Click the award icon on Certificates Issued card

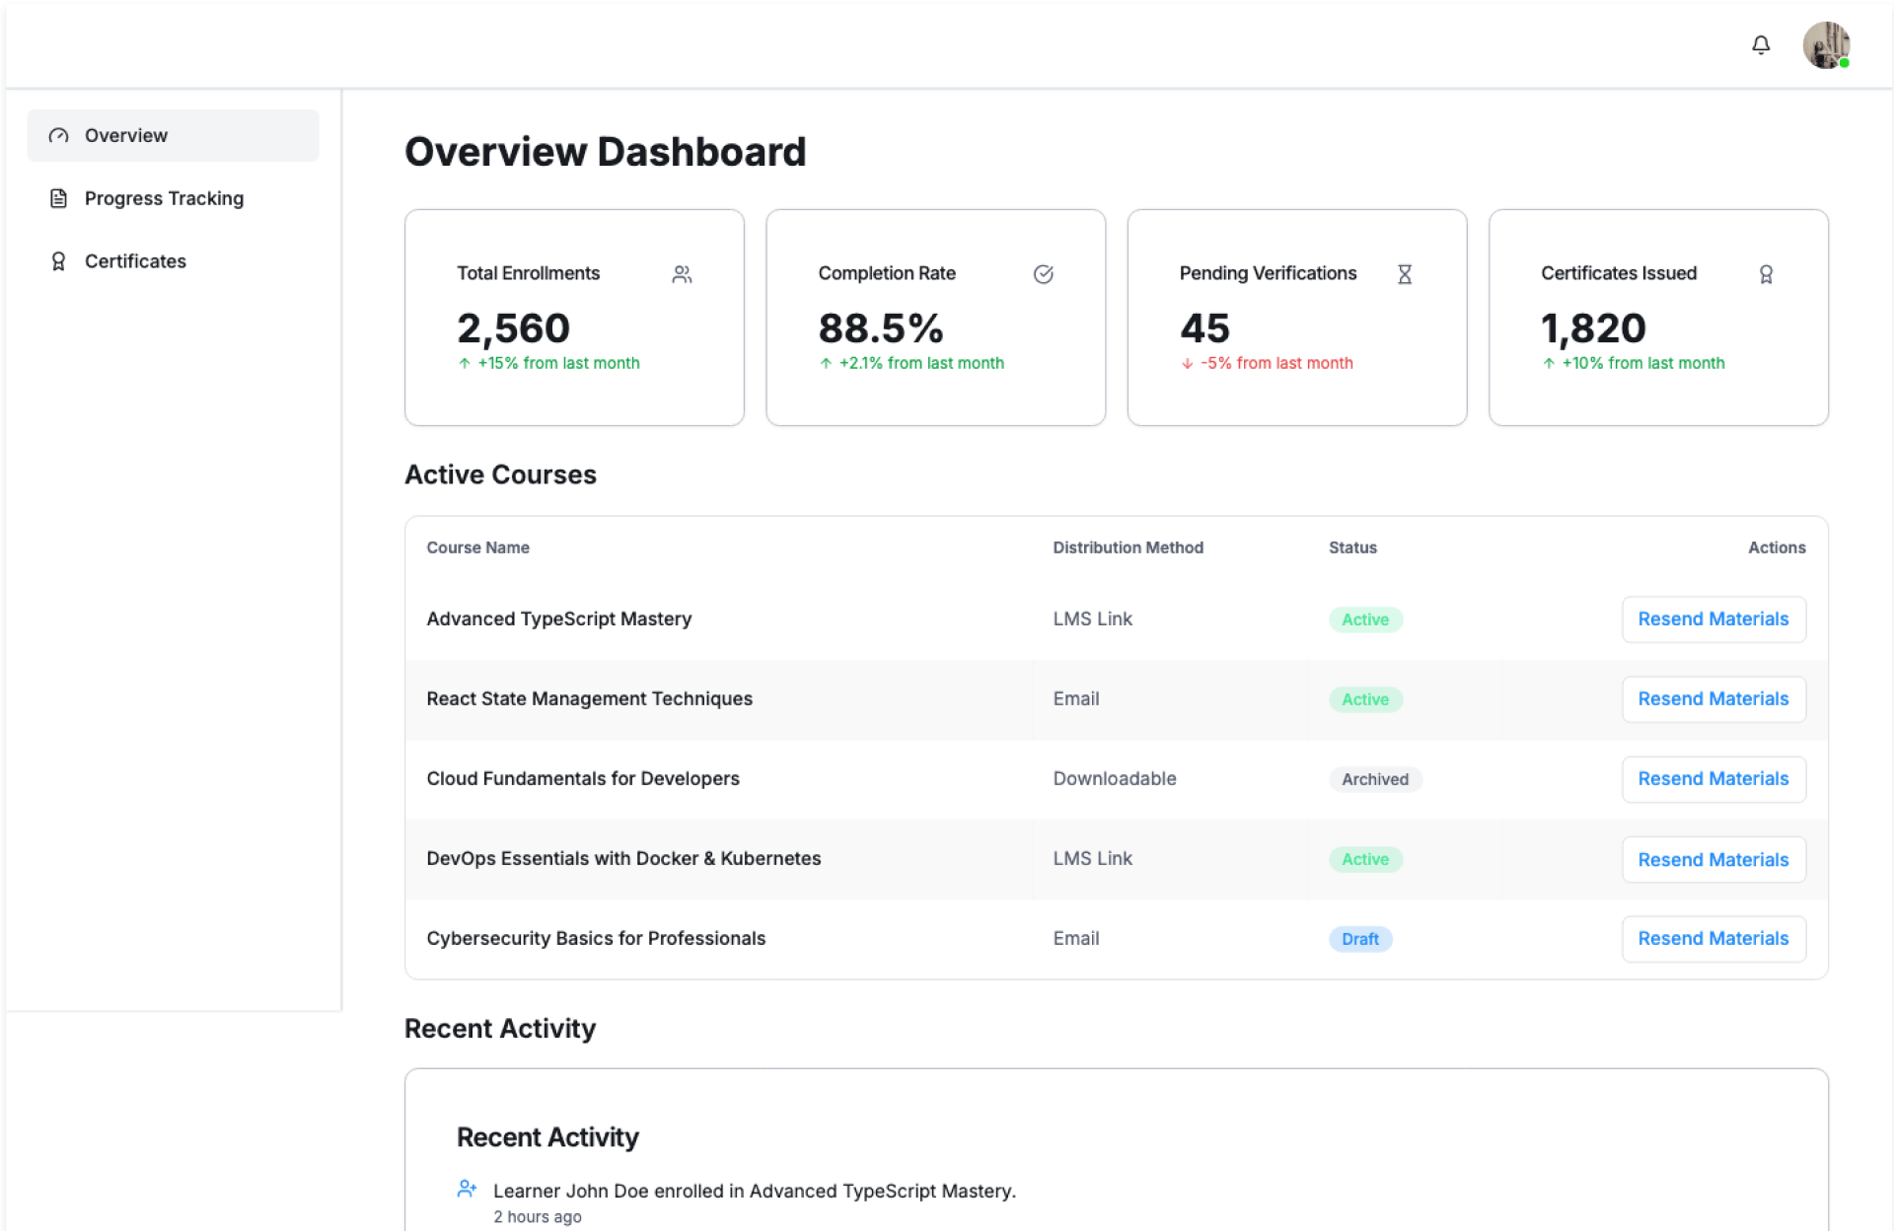tap(1766, 274)
